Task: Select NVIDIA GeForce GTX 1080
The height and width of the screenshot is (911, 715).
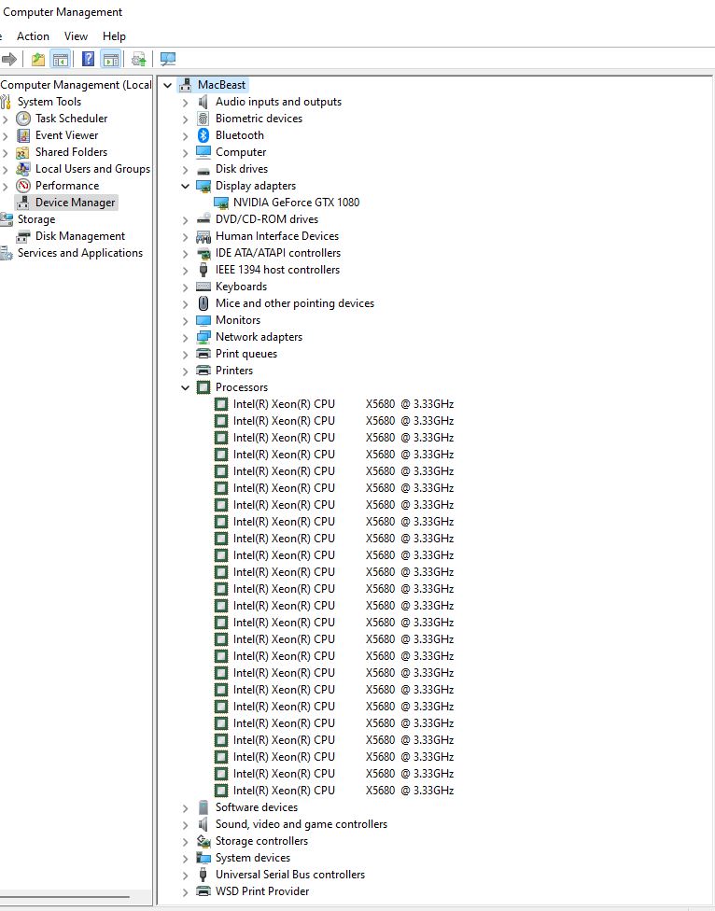Action: [296, 203]
